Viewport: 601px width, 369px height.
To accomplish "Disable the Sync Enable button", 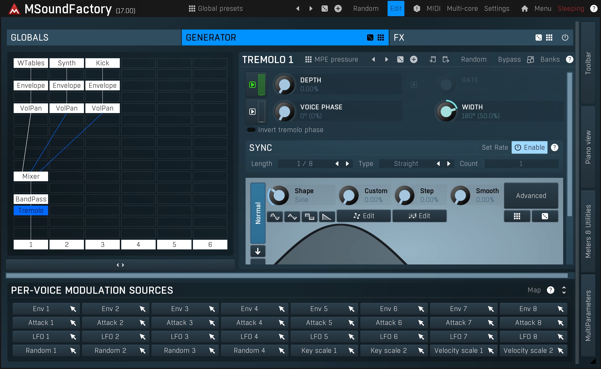I will coord(529,147).
